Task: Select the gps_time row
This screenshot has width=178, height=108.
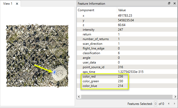Action: click(127, 72)
